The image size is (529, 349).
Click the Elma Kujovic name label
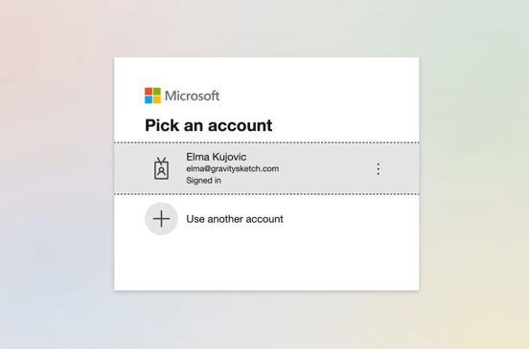[x=217, y=157]
